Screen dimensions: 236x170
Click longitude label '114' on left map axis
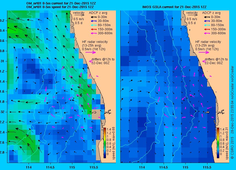pos(29,167)
